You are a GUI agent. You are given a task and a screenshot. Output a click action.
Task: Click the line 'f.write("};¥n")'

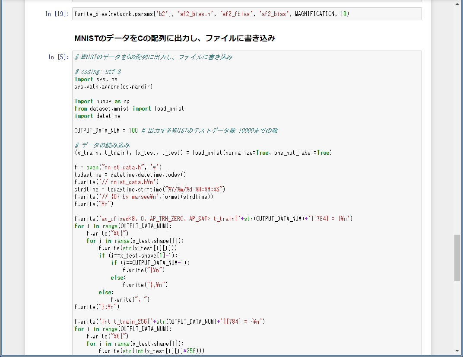(97, 307)
